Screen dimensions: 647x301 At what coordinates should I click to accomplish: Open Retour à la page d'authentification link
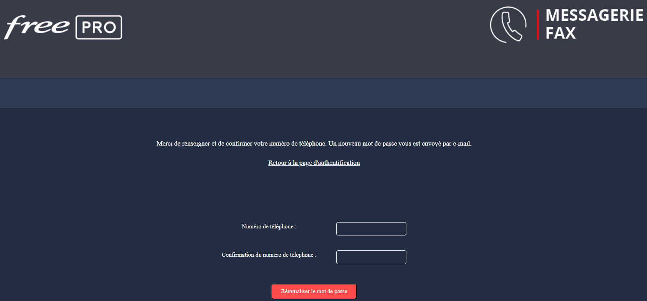314,162
